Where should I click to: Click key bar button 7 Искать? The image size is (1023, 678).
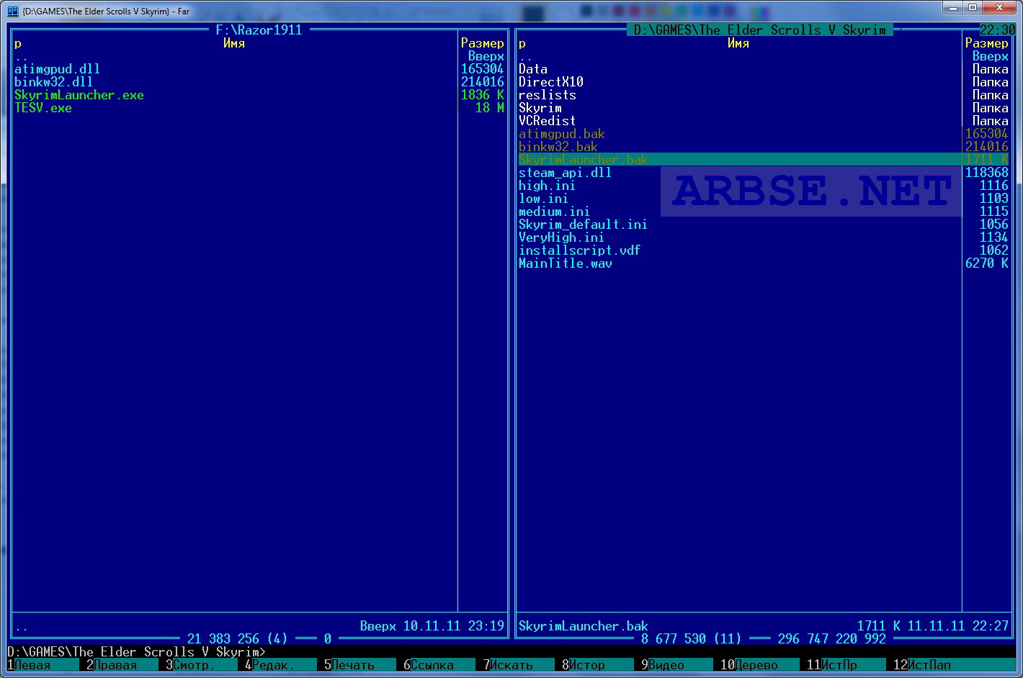(x=519, y=665)
